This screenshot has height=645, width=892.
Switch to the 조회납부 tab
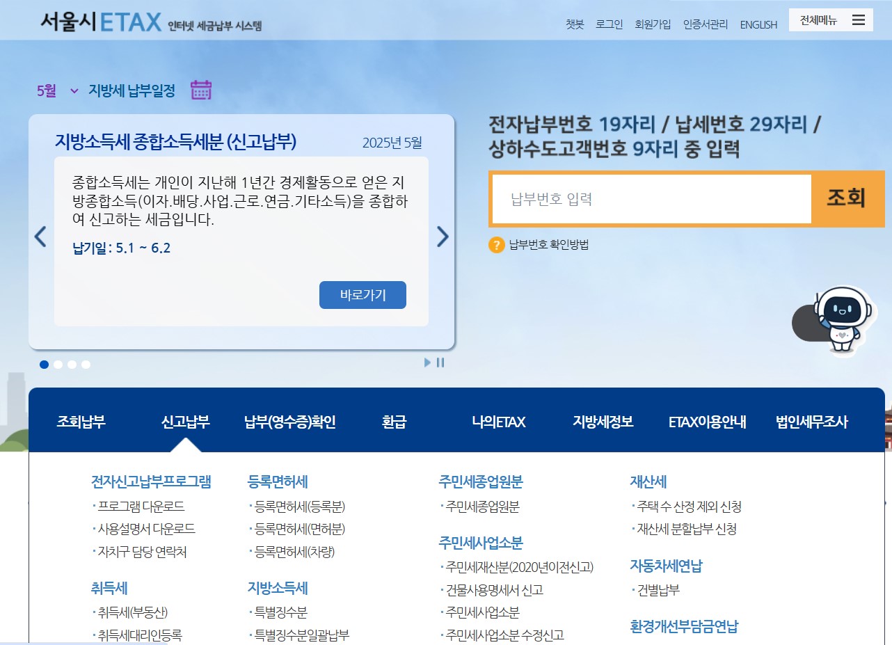pyautogui.click(x=79, y=422)
